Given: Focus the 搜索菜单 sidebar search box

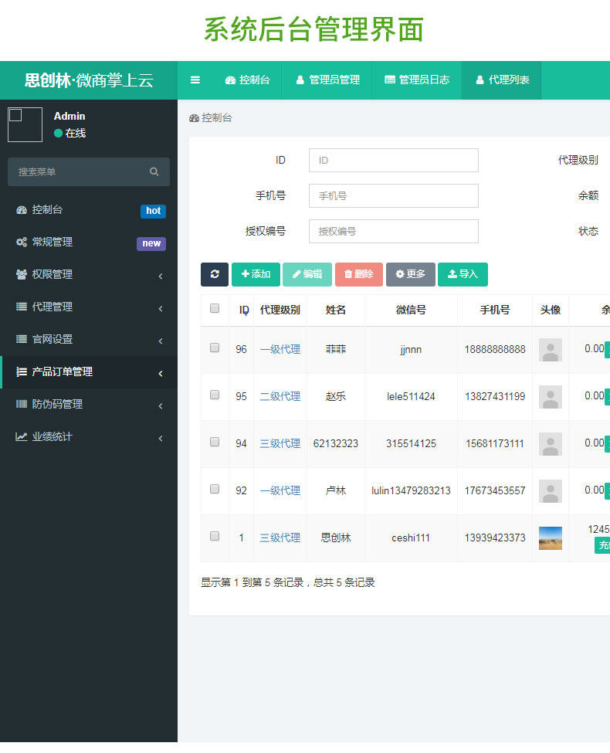Looking at the screenshot, I should [x=89, y=172].
